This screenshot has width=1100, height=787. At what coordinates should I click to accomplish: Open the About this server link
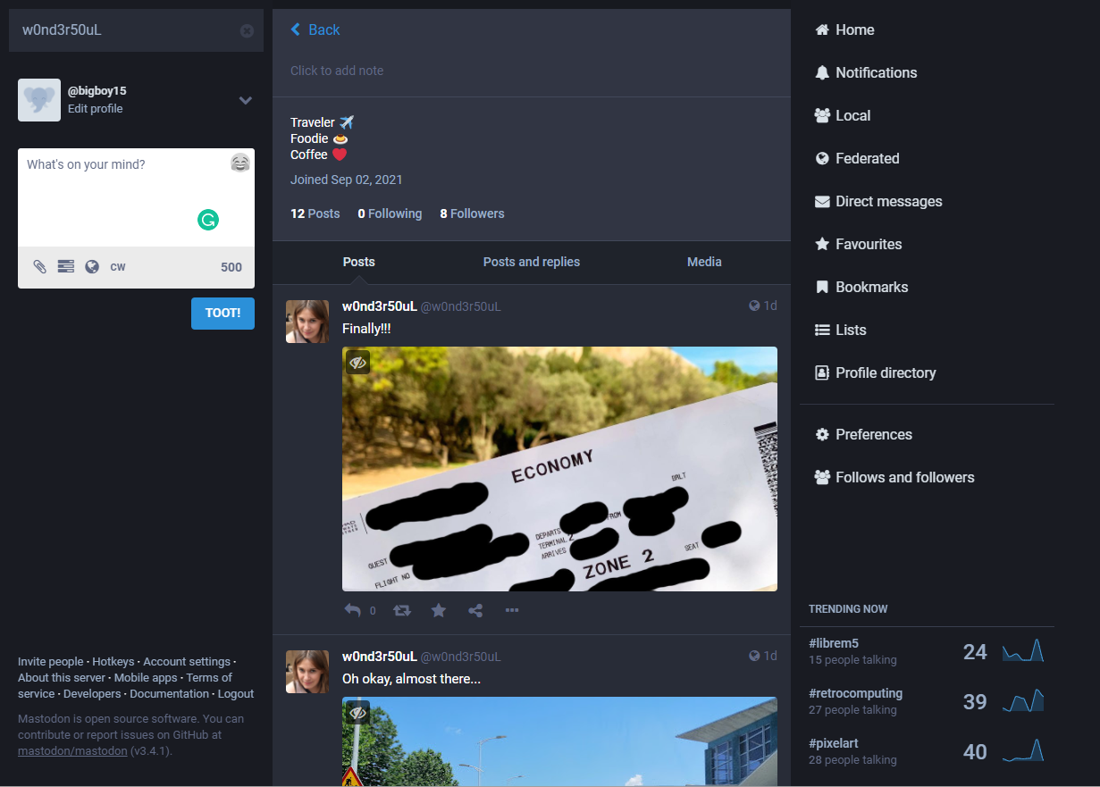62,678
